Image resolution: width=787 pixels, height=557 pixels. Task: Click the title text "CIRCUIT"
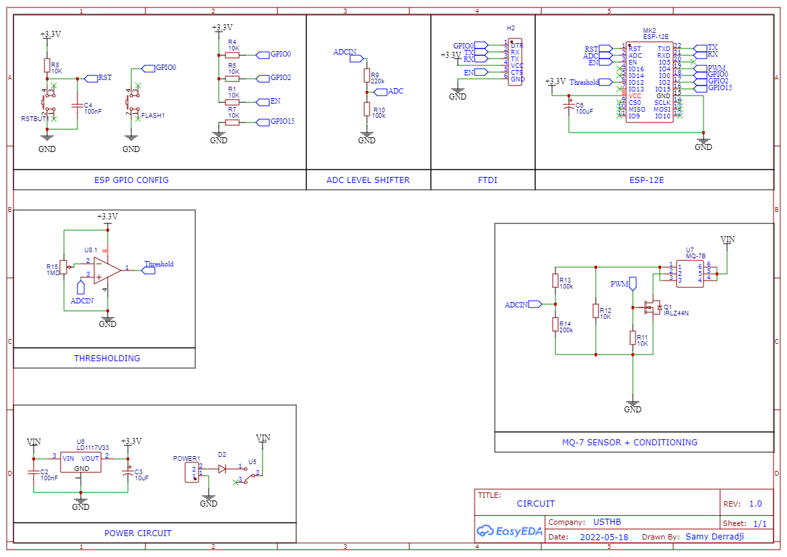(x=536, y=504)
